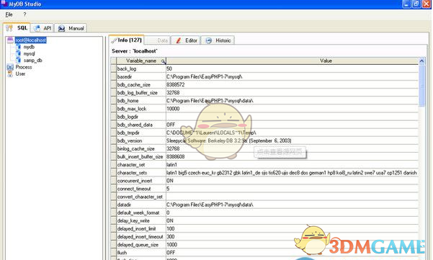This screenshot has width=433, height=260.
Task: Switch to the SQL tab
Action: click(x=17, y=28)
